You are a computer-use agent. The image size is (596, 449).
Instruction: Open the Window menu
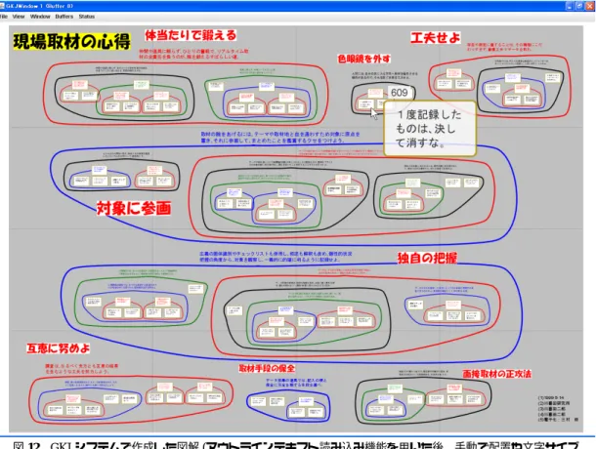(40, 17)
